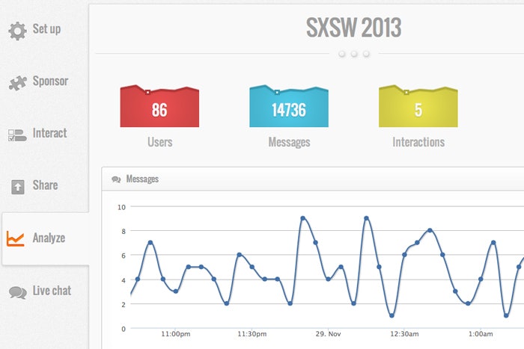Click the Sponsor puzzle piece icon
524x349 pixels.
[18, 83]
